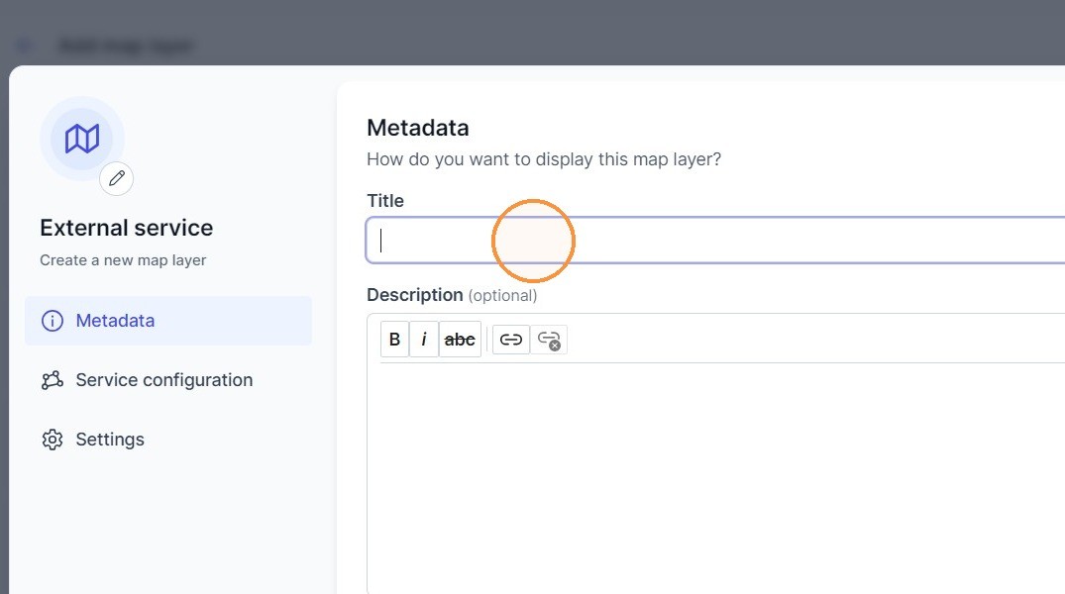Viewport: 1065px width, 594px height.
Task: Click the "Title" field label
Action: 385,201
